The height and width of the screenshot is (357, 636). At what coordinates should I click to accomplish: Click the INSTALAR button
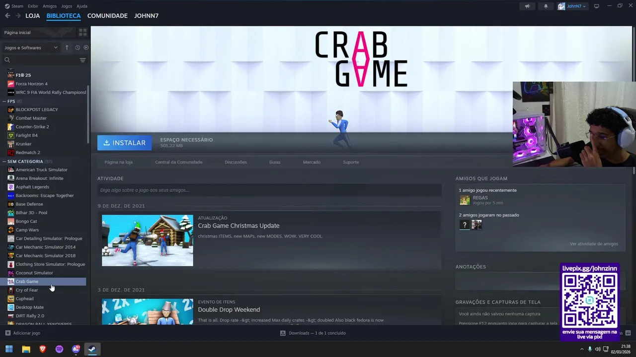click(x=125, y=143)
